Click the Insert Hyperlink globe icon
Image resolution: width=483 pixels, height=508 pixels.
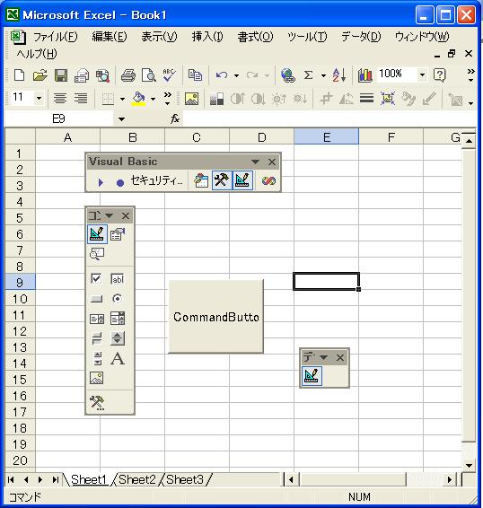pos(288,75)
